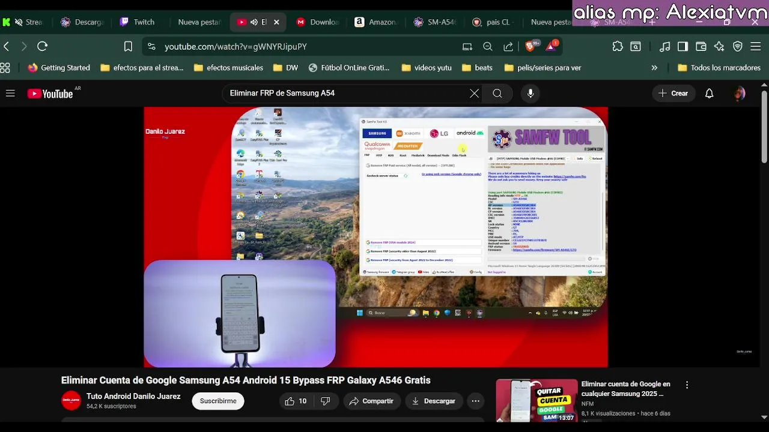The image size is (769, 432).
Task: Switch to the Amazon tab
Action: pos(376,22)
